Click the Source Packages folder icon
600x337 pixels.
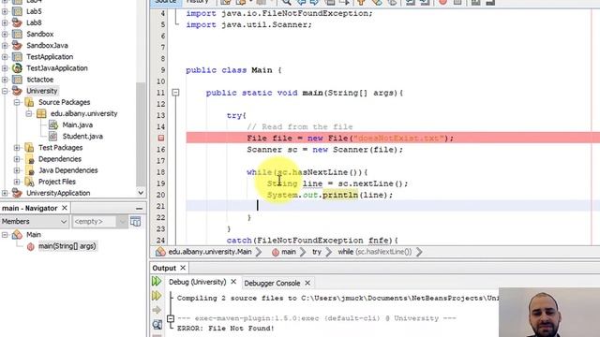point(29,102)
